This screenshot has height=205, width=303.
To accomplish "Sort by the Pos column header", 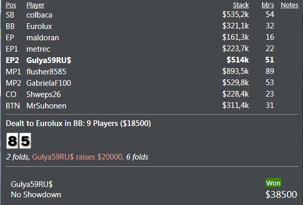I will tap(11, 5).
